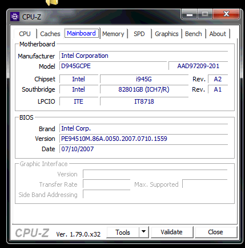Image resolution: width=245 pixels, height=248 pixels.
Task: Click the Manufacturer label
Action: [37, 56]
